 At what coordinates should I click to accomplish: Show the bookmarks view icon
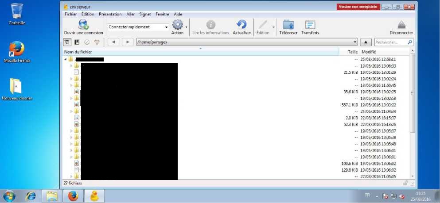pyautogui.click(x=77, y=42)
